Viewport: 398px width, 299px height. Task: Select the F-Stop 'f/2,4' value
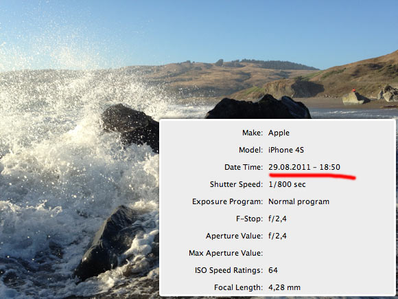click(x=277, y=219)
